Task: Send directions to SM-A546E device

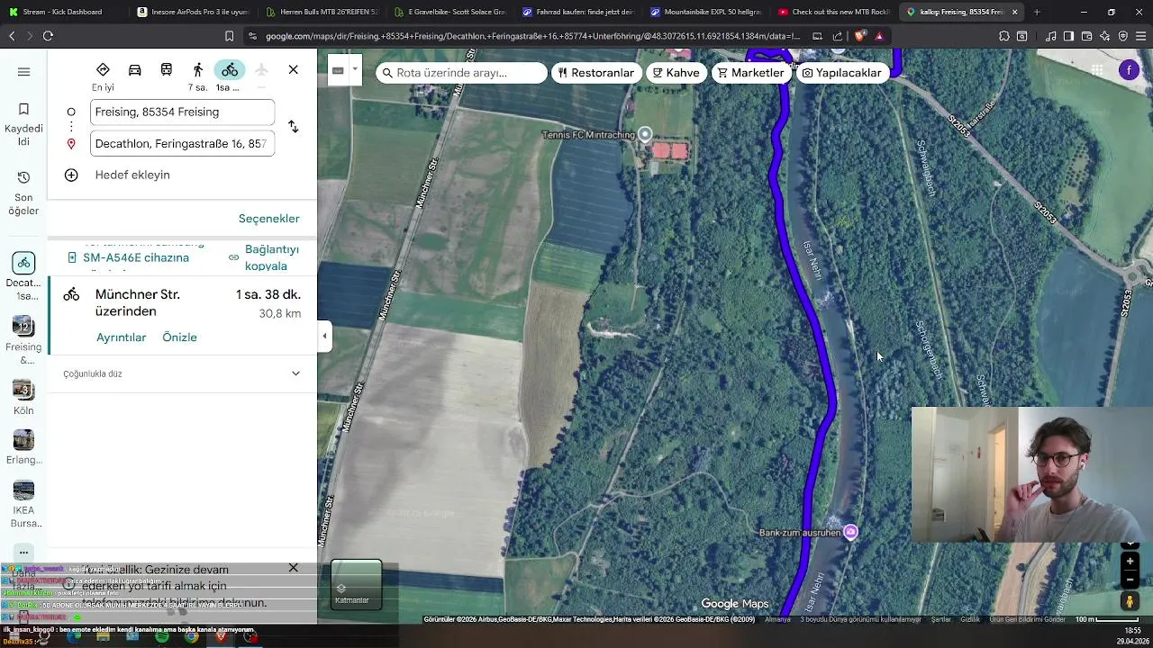Action: tap(136, 257)
